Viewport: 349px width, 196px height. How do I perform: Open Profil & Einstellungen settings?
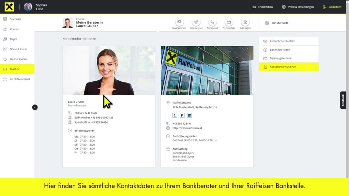point(298,7)
